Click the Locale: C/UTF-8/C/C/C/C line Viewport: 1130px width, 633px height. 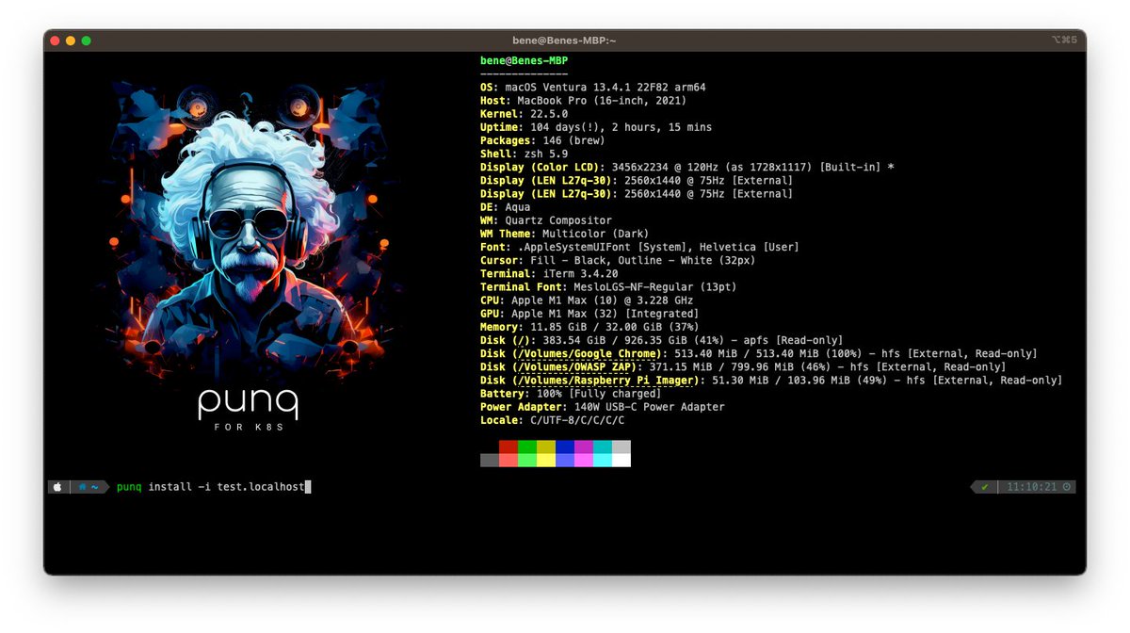(552, 420)
